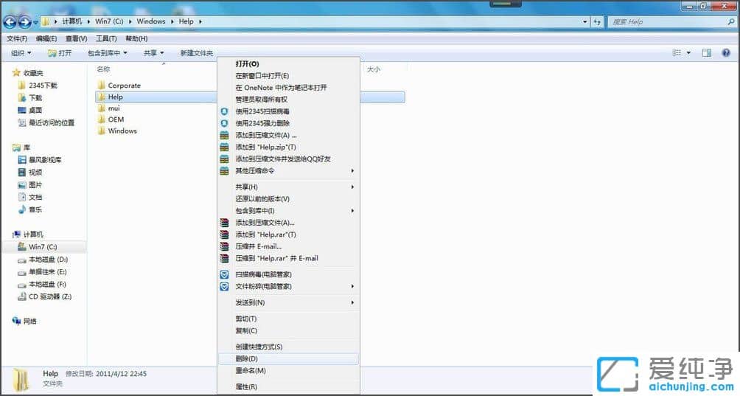Open the 包含到库中 toolbar dropdown

pos(108,53)
